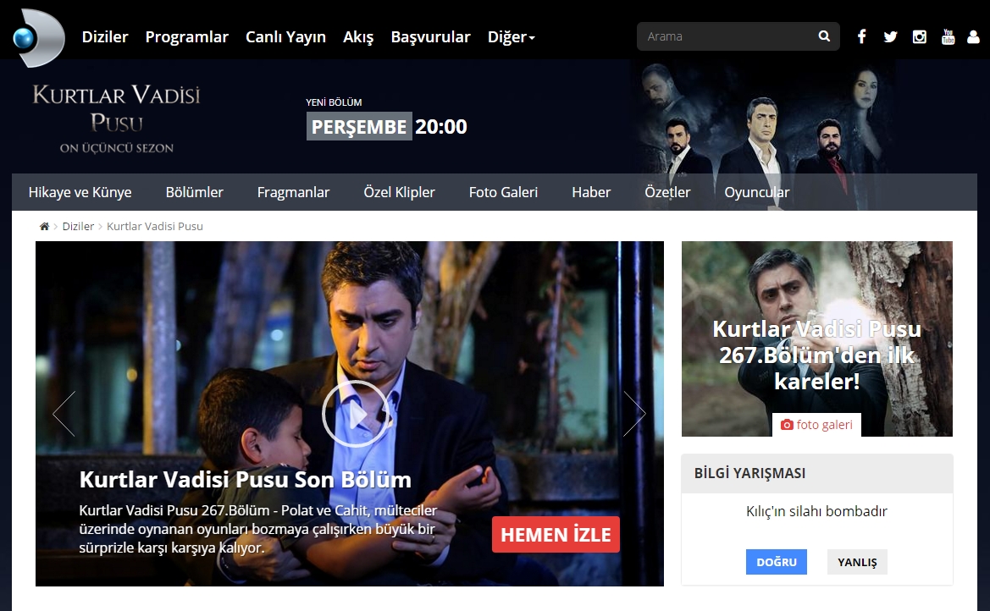The width and height of the screenshot is (990, 611).
Task: Open the user account icon
Action: (x=974, y=36)
